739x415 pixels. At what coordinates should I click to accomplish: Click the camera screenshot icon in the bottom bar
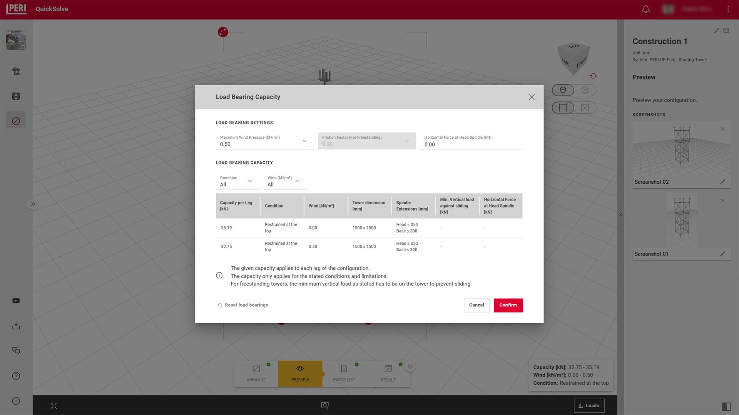[324, 405]
